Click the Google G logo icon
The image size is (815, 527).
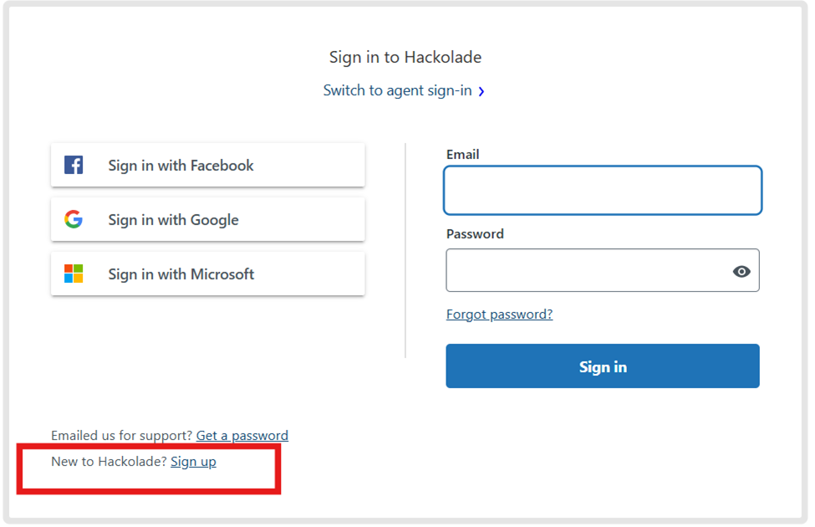74,219
